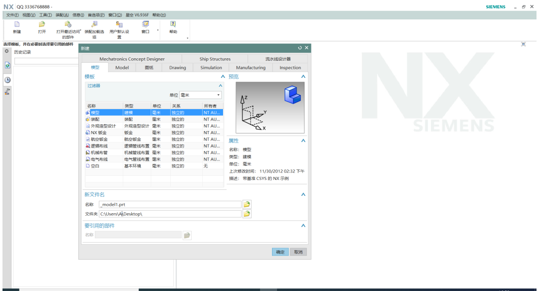Select the 空白 template row
The height and width of the screenshot is (291, 539).
[x=154, y=166]
